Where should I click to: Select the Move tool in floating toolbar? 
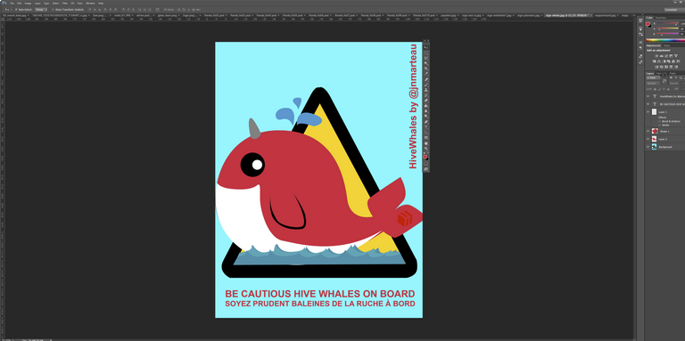(426, 47)
